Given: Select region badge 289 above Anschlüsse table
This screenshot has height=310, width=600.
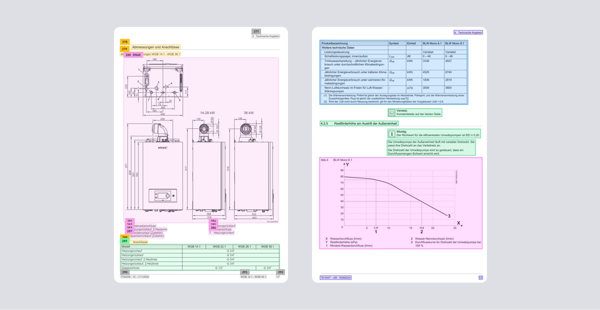Looking at the screenshot, I should (x=125, y=241).
